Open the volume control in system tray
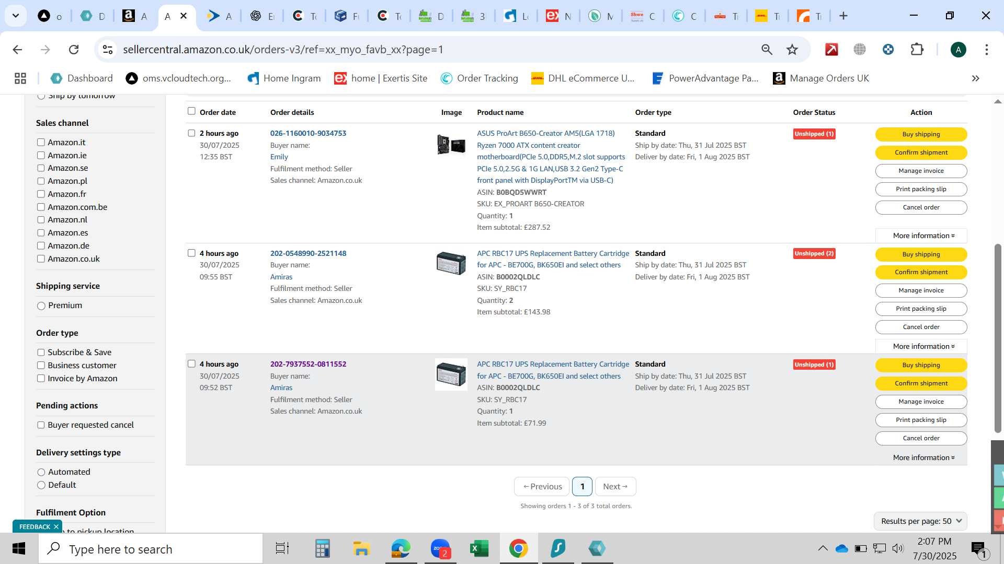Image resolution: width=1004 pixels, height=564 pixels. (898, 548)
